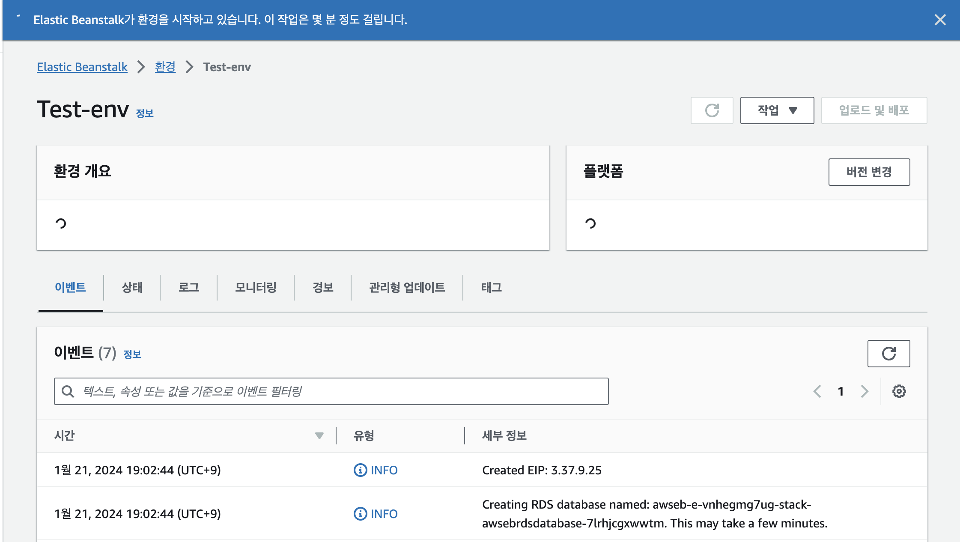
Task: Click the 버전 변경 button
Action: pos(869,172)
